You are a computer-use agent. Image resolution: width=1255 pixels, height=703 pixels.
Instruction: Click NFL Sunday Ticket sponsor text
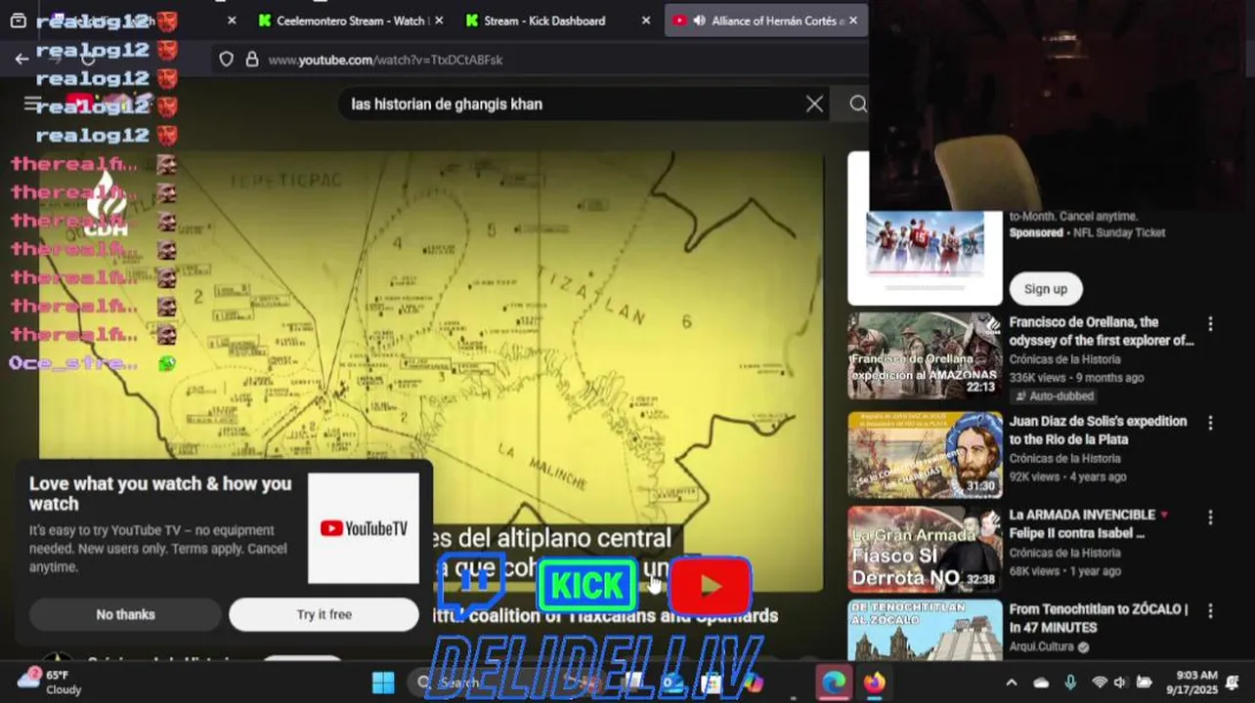pyautogui.click(x=1119, y=233)
